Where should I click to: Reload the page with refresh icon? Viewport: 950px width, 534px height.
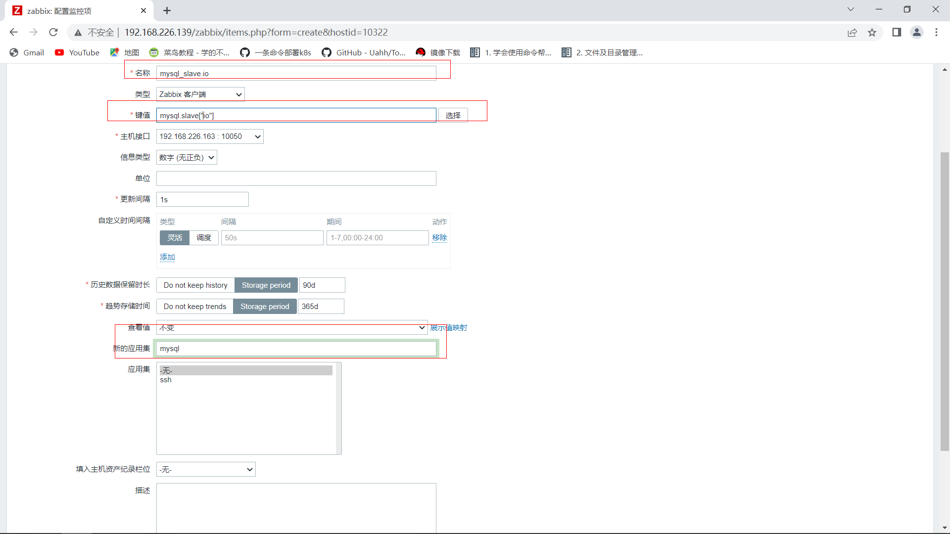click(53, 33)
